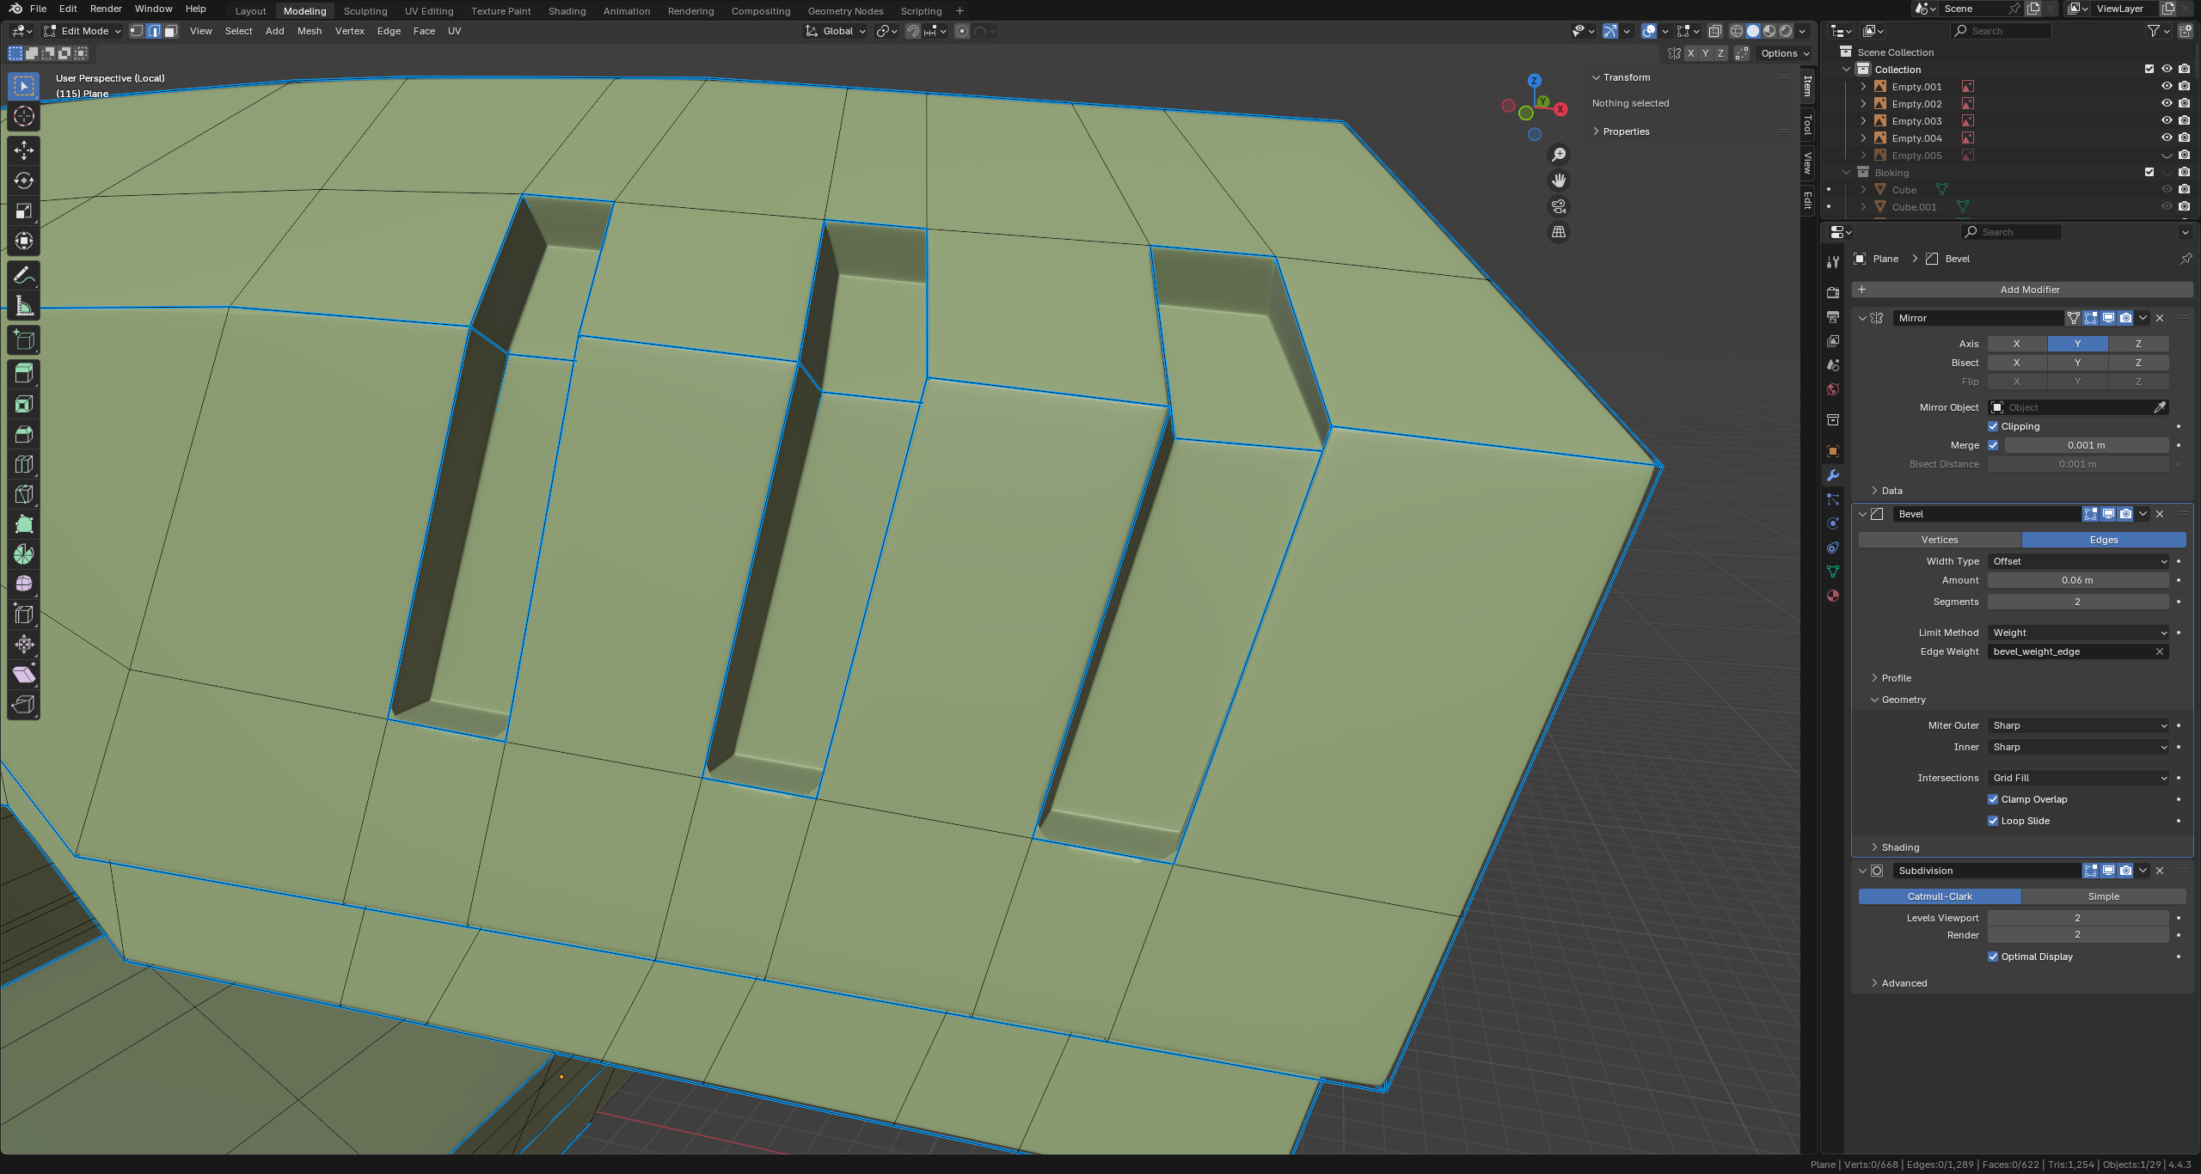Screen dimensions: 2201x1174
Task: Click the Add Modifier button
Action: point(2021,290)
